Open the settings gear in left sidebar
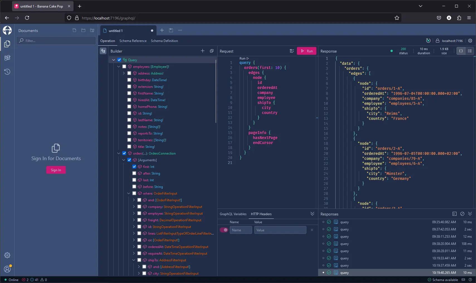Screen dimensions: 476x283 (x=7, y=255)
